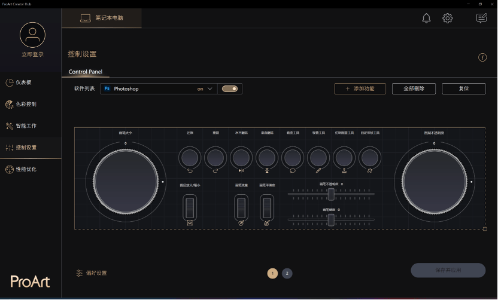This screenshot has width=498, height=300.
Task: Toggle the Photoshop enable switch
Action: point(230,88)
